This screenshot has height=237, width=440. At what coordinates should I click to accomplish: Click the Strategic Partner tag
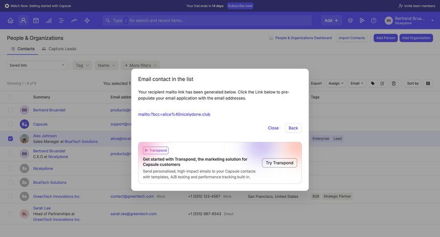pos(337,196)
